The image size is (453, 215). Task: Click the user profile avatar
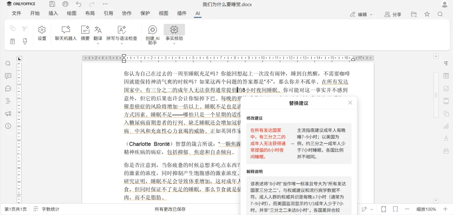[445, 4]
